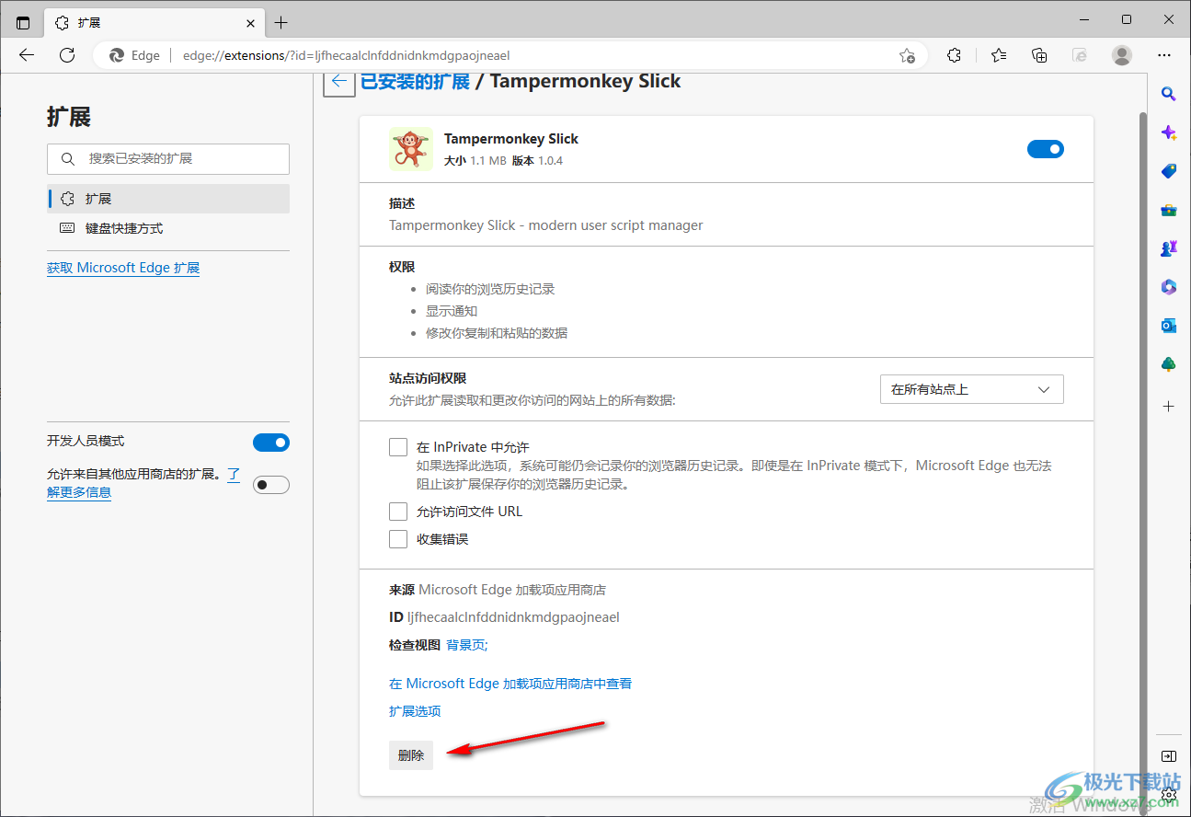The image size is (1191, 817).
Task: Go back to the installed extensions list arrow
Action: click(x=338, y=81)
